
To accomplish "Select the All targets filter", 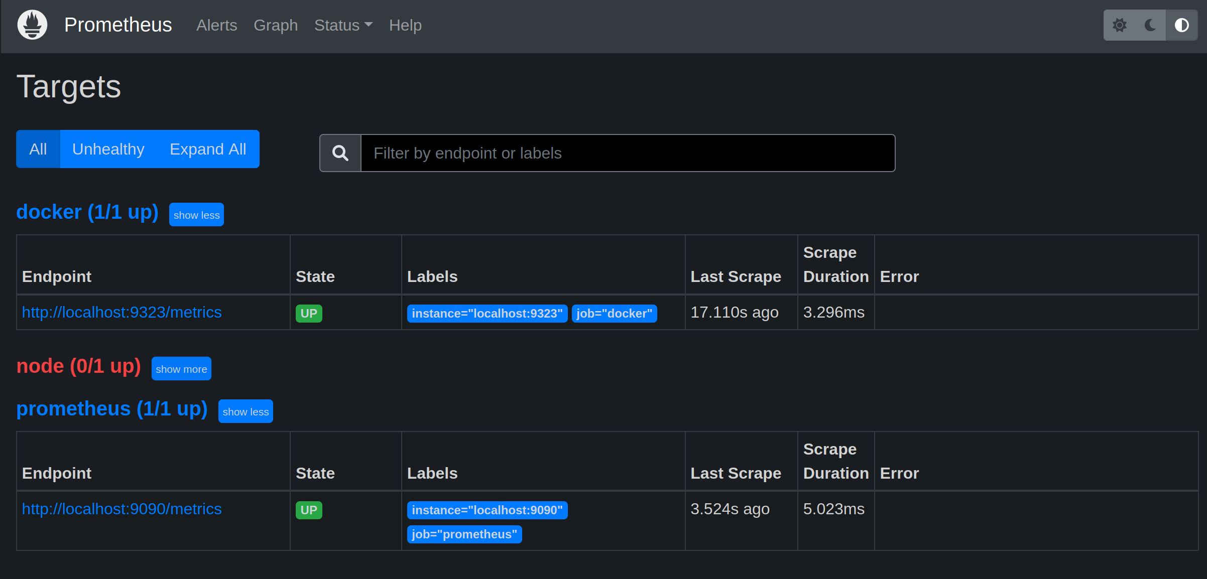I will coord(38,149).
